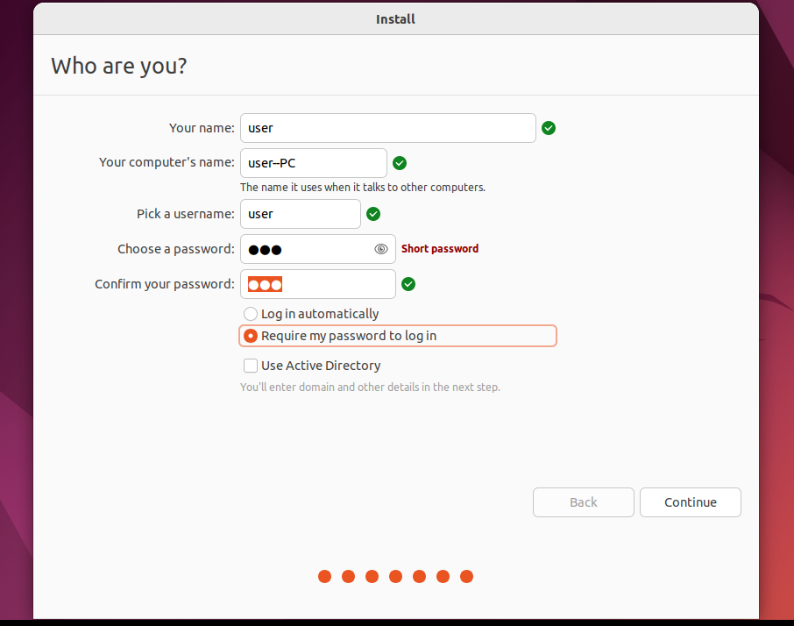Viewport: 794px width, 626px height.
Task: Click green checkmark beside username field
Action: [x=373, y=214]
